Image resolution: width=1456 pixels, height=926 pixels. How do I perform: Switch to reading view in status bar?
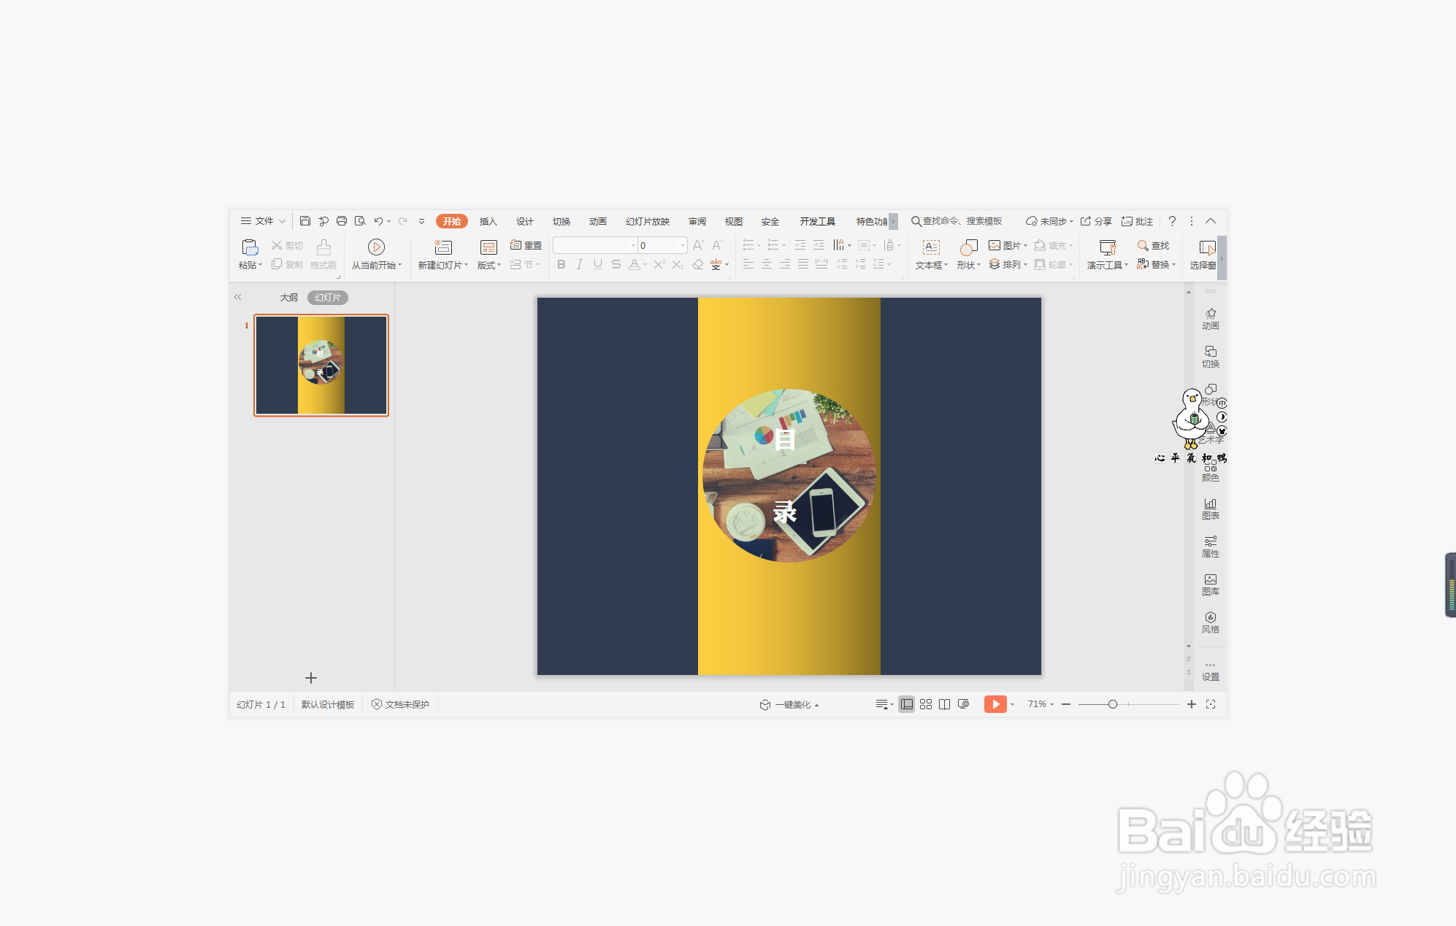(944, 704)
